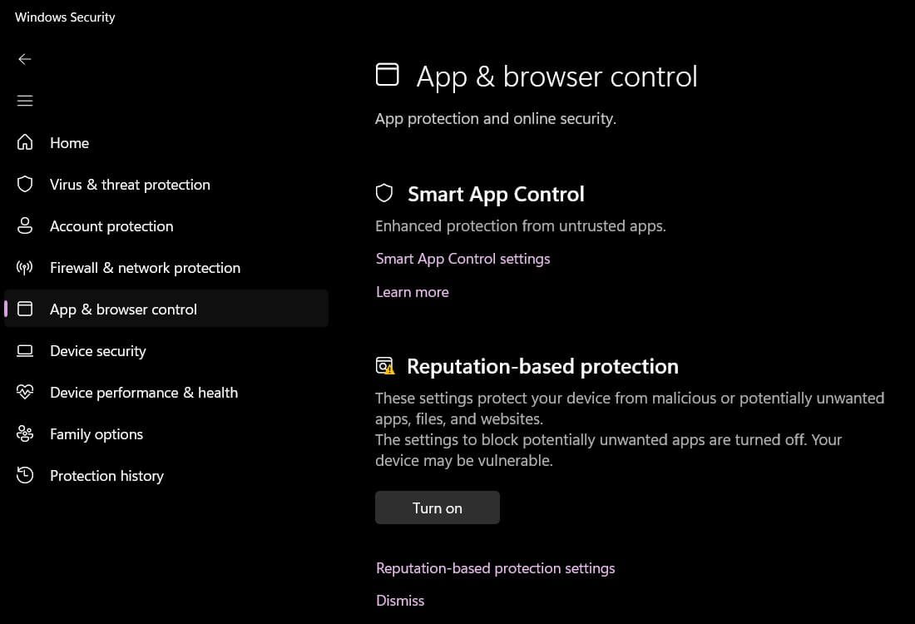Image resolution: width=915 pixels, height=624 pixels.
Task: Select the Protection history clock icon
Action: click(x=25, y=475)
